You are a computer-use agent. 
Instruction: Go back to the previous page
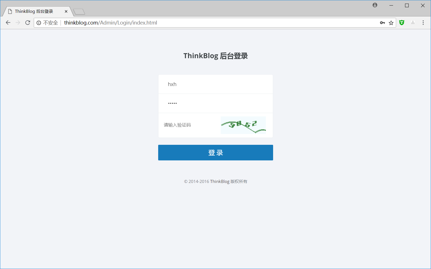tap(8, 23)
